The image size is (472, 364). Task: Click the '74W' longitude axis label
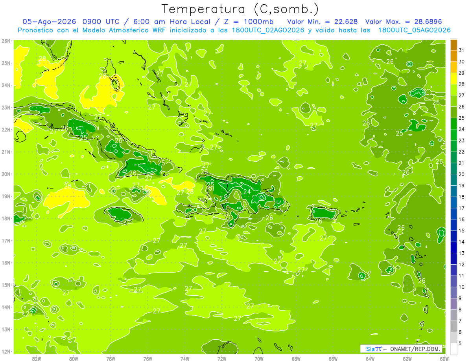click(x=185, y=359)
